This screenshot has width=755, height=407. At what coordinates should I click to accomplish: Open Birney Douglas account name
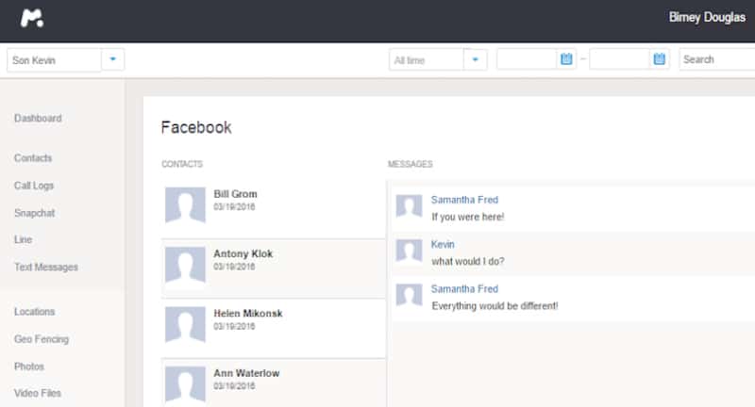point(707,17)
